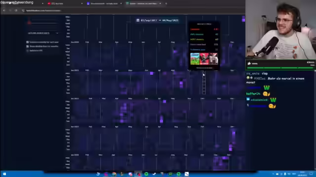This screenshot has width=316, height=177.
Task: Click the Followers gain row in tooltip
Action: pos(204,50)
